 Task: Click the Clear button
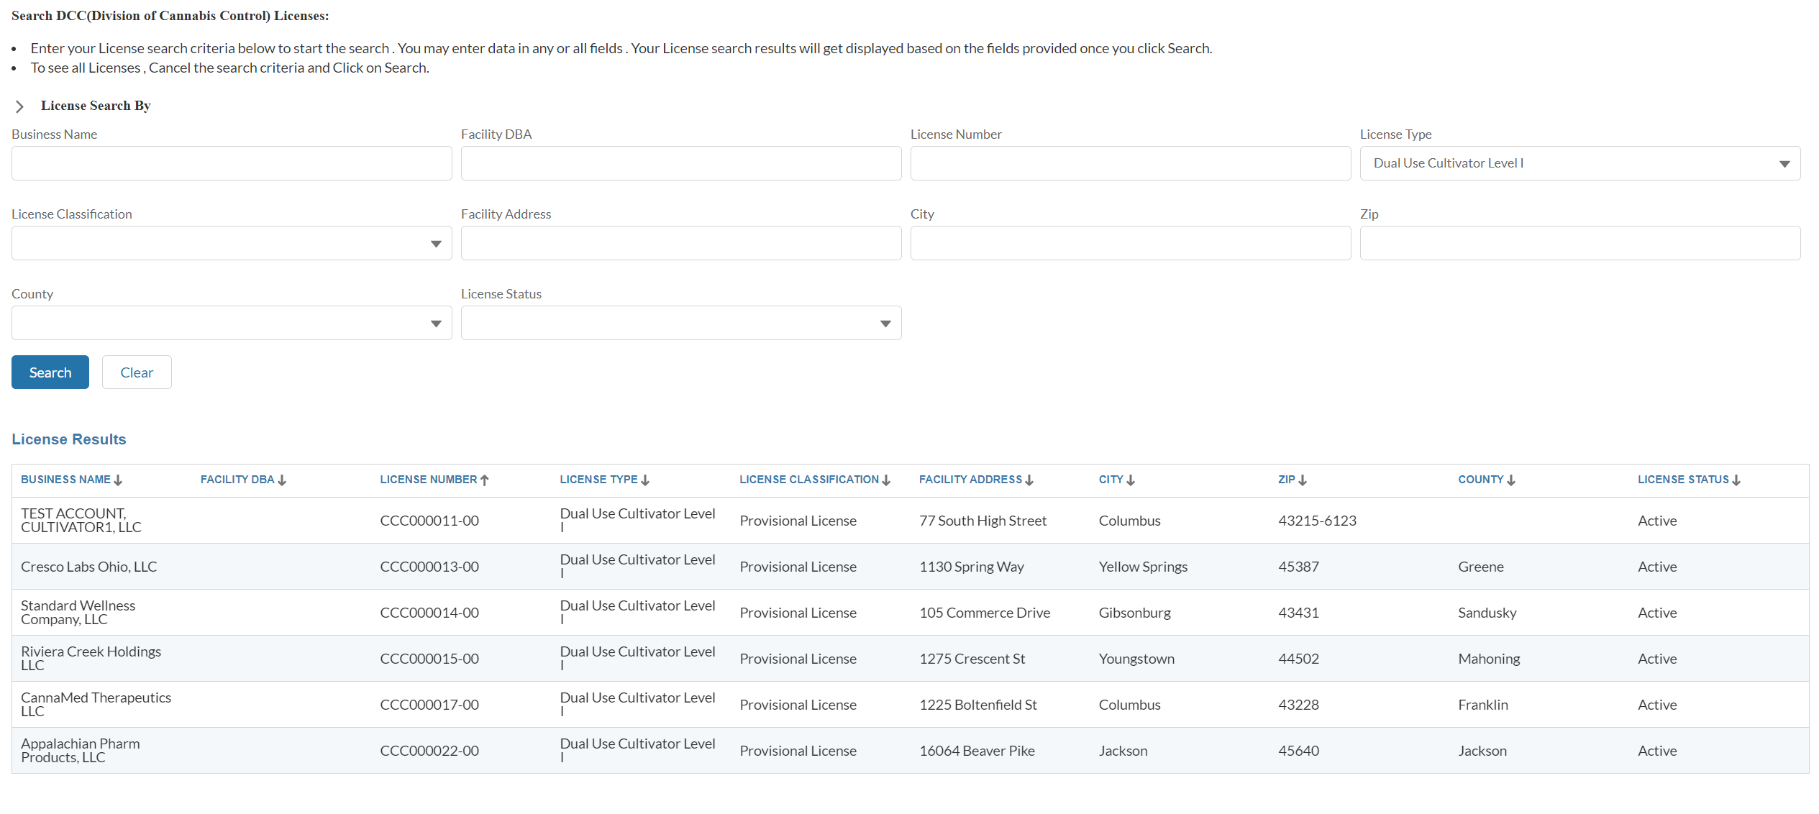[137, 372]
